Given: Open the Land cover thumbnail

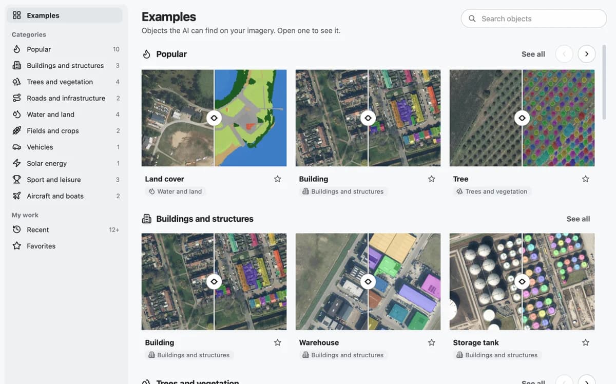Looking at the screenshot, I should (214, 118).
